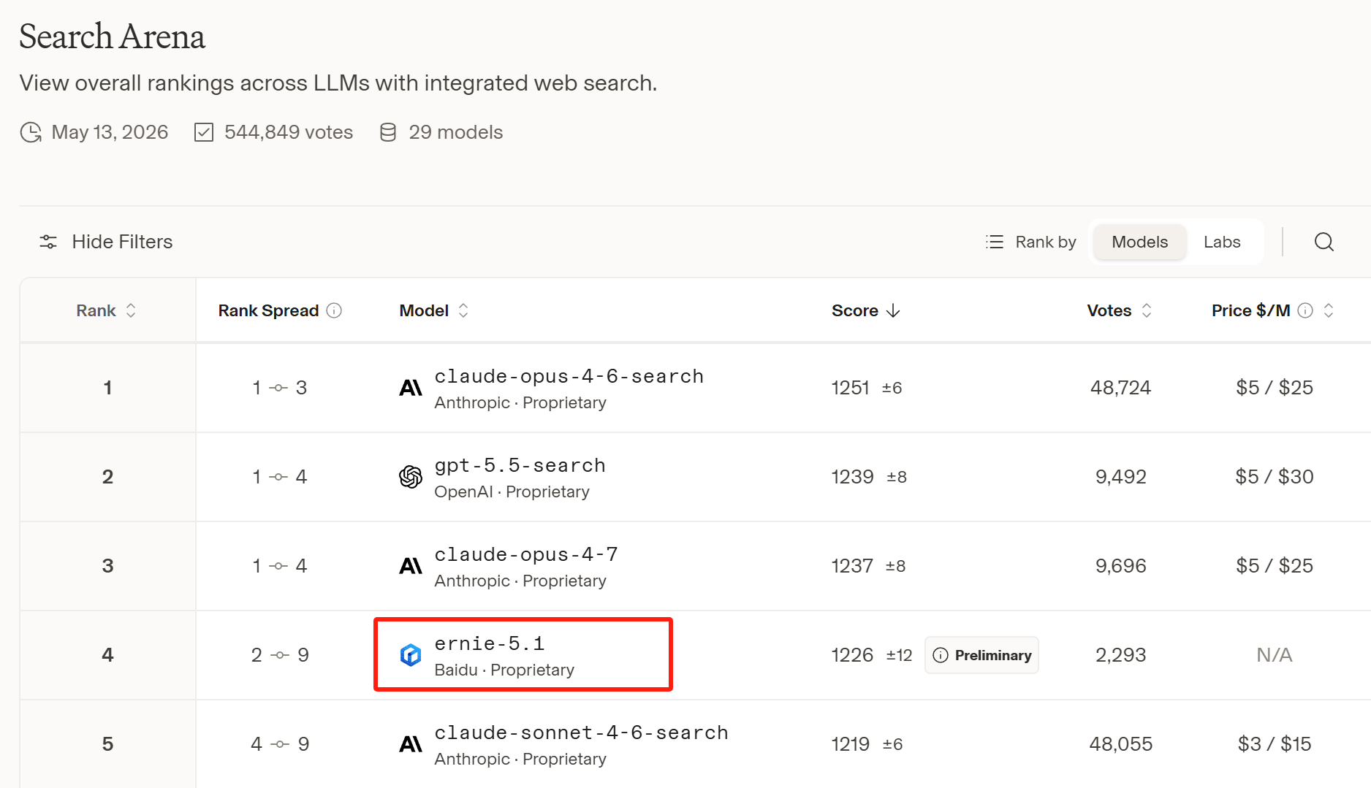Image resolution: width=1371 pixels, height=788 pixels.
Task: Sort by Votes column chevrons
Action: [x=1147, y=310]
